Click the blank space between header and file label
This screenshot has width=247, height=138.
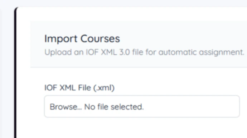click(x=139, y=75)
